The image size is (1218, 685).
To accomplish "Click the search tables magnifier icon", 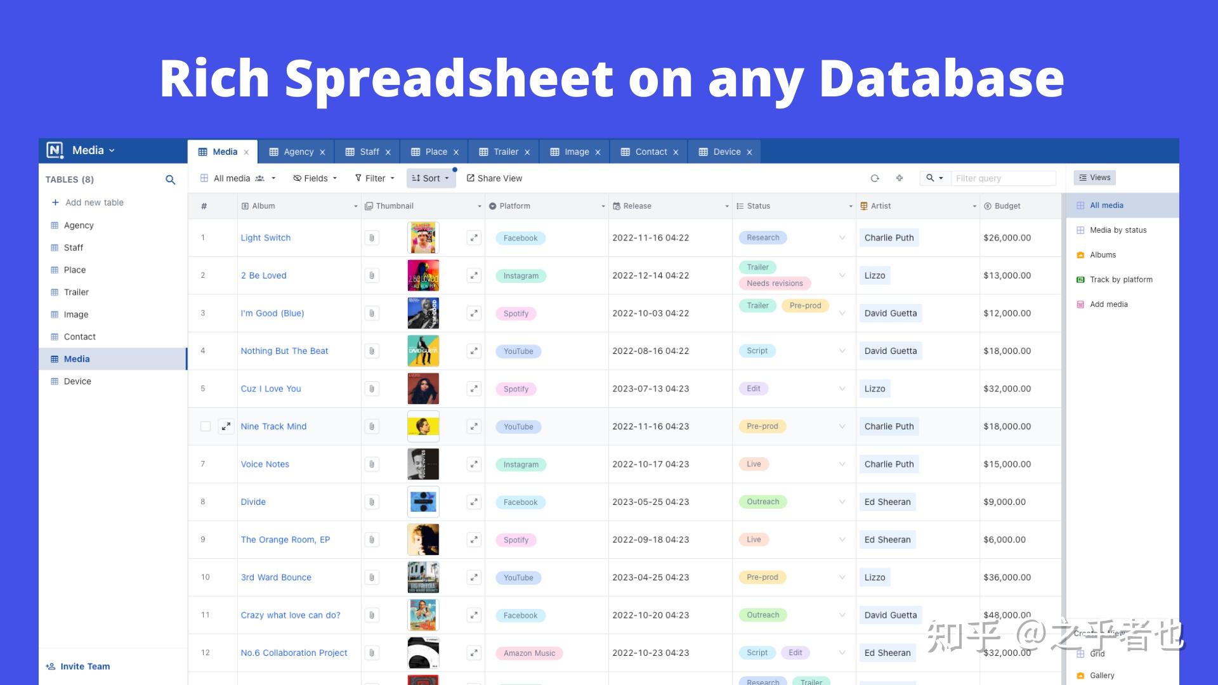I will (x=170, y=179).
